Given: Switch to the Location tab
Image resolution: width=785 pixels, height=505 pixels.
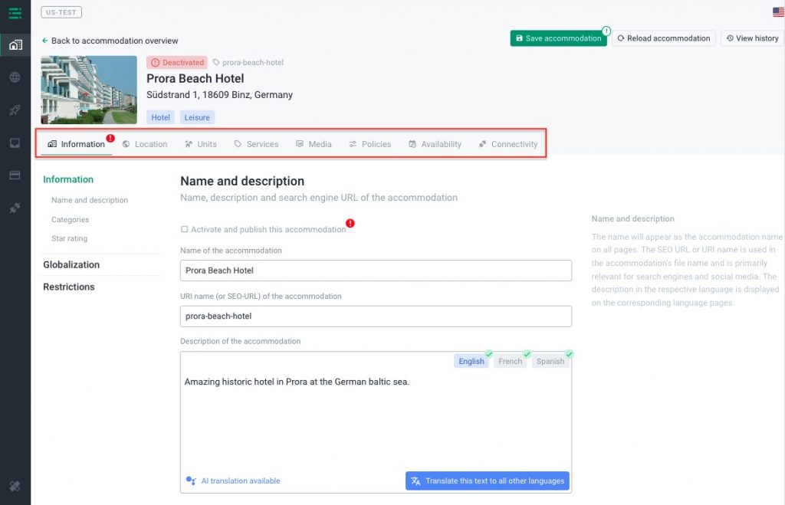Looking at the screenshot, I should click(x=145, y=144).
